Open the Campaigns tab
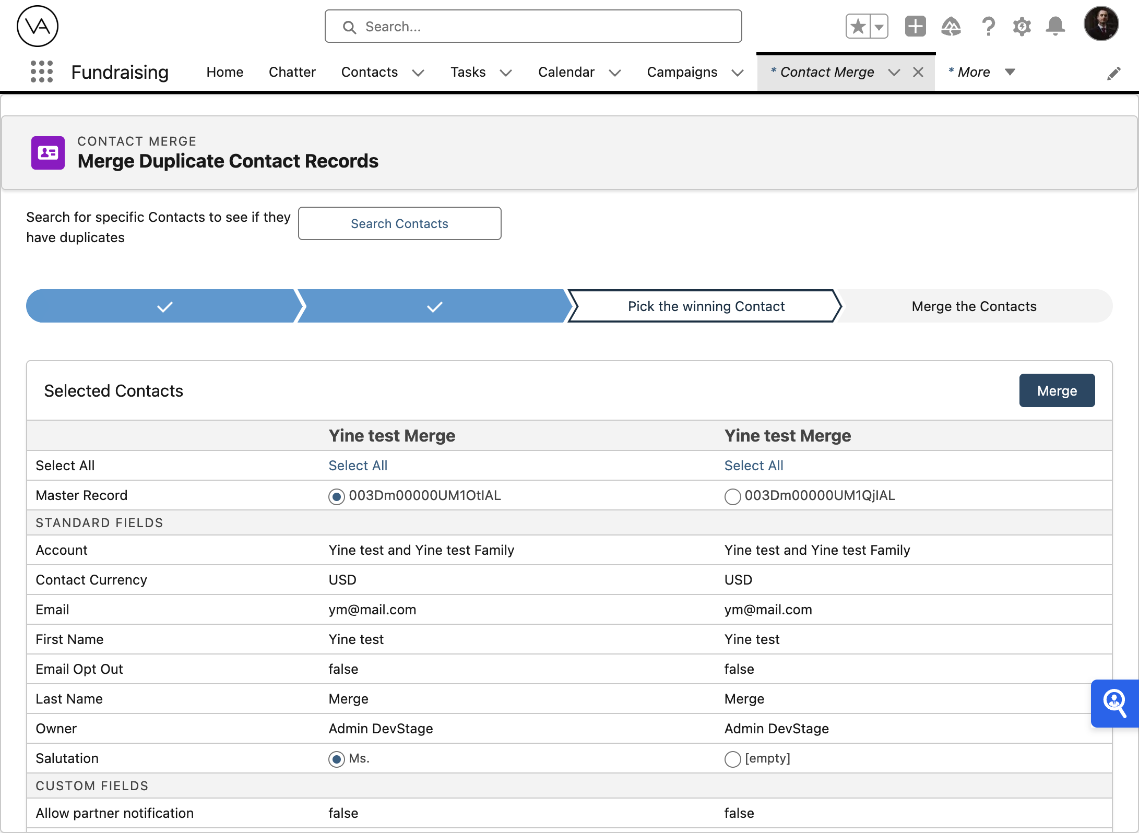Screen dimensions: 1139x833 pyautogui.click(x=682, y=72)
